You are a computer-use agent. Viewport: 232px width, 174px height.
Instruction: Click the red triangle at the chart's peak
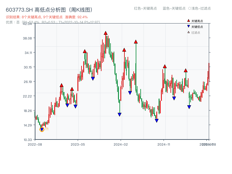(x=106, y=33)
